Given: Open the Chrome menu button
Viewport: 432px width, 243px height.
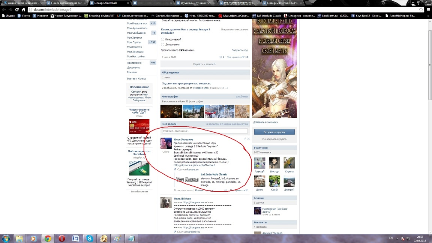Looking at the screenshot, I should click(x=428, y=10).
